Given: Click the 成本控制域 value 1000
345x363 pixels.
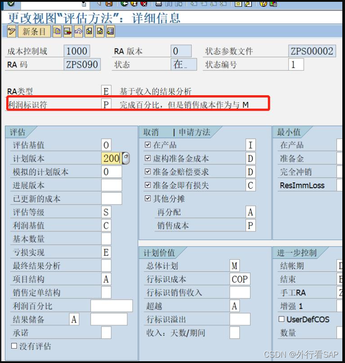Looking at the screenshot, I should [x=77, y=51].
